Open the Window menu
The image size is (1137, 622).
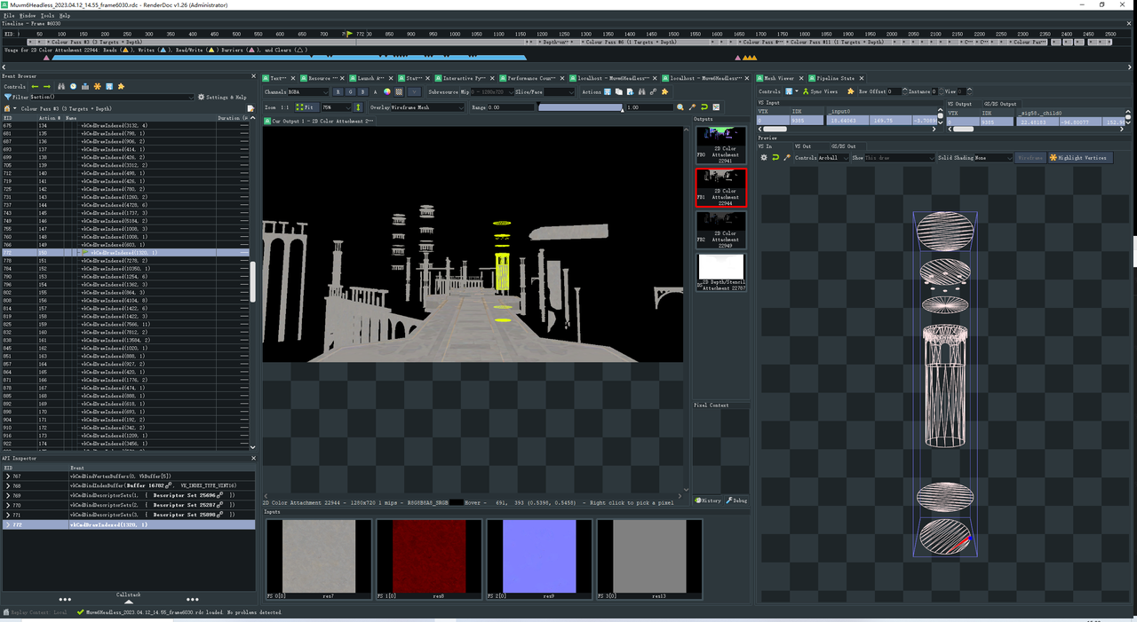(x=27, y=16)
